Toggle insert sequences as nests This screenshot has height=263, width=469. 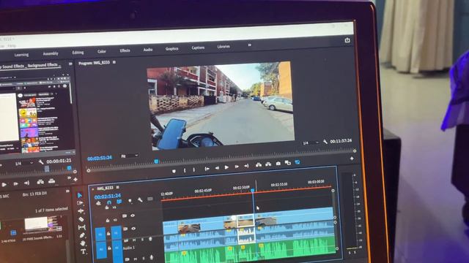pos(99,203)
